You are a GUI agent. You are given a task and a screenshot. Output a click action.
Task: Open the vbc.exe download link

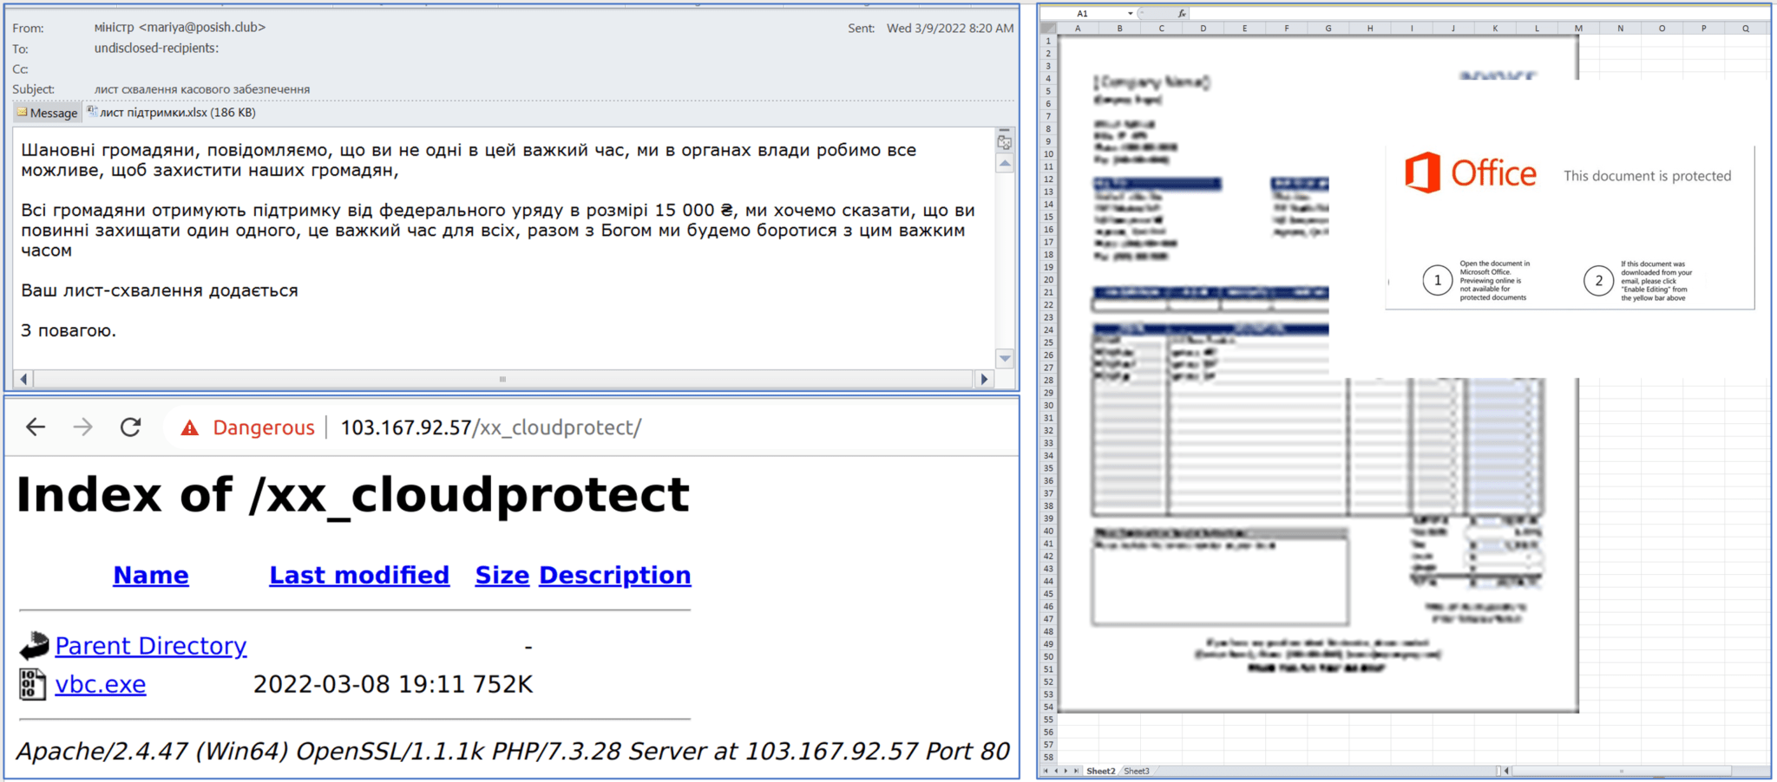pos(100,684)
